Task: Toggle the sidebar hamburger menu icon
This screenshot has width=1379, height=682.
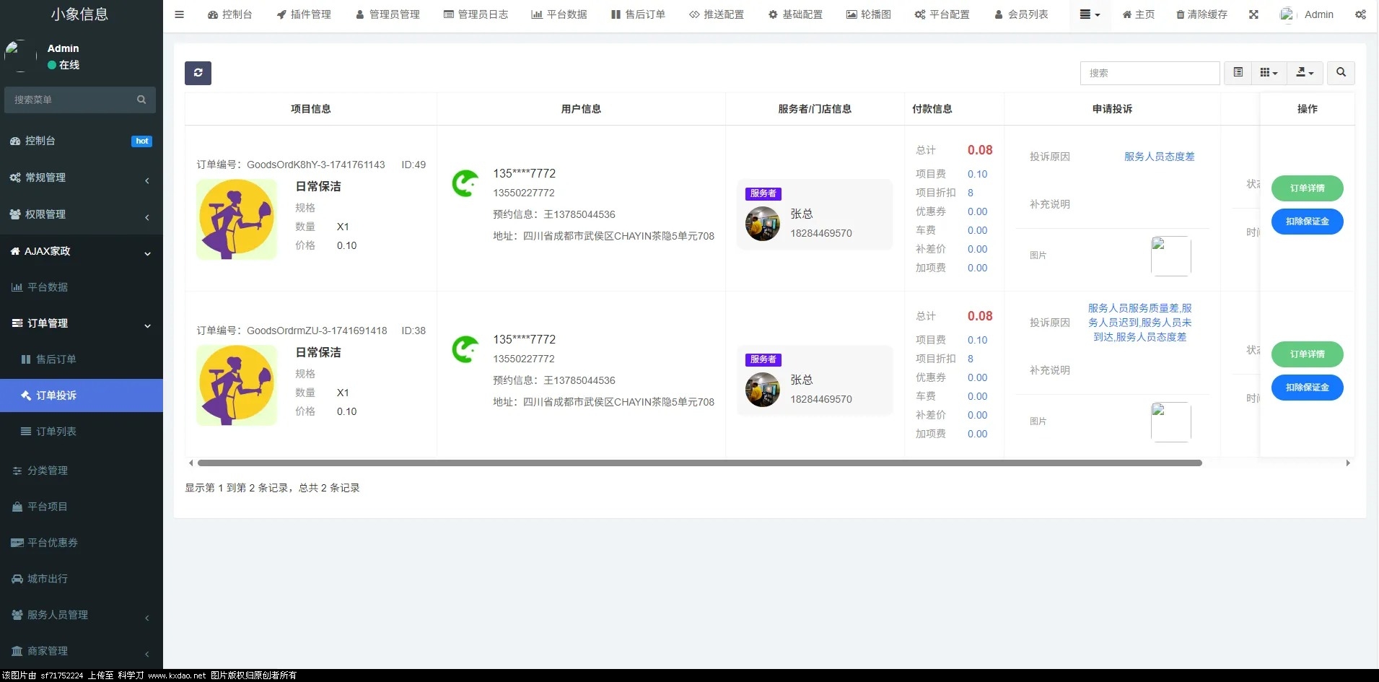Action: (180, 14)
